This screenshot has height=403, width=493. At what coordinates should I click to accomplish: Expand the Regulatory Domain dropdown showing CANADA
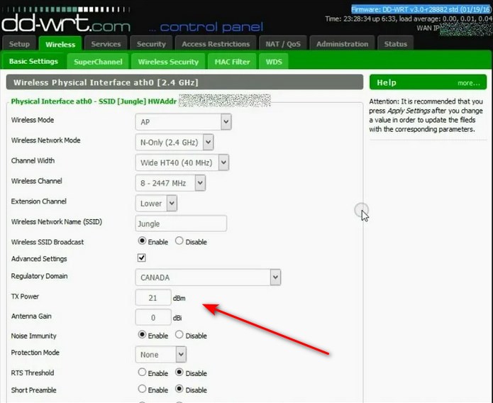(208, 277)
